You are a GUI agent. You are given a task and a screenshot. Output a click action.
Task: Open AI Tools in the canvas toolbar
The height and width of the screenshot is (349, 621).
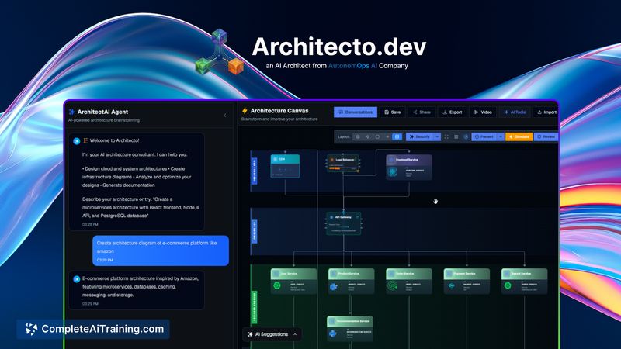point(515,112)
